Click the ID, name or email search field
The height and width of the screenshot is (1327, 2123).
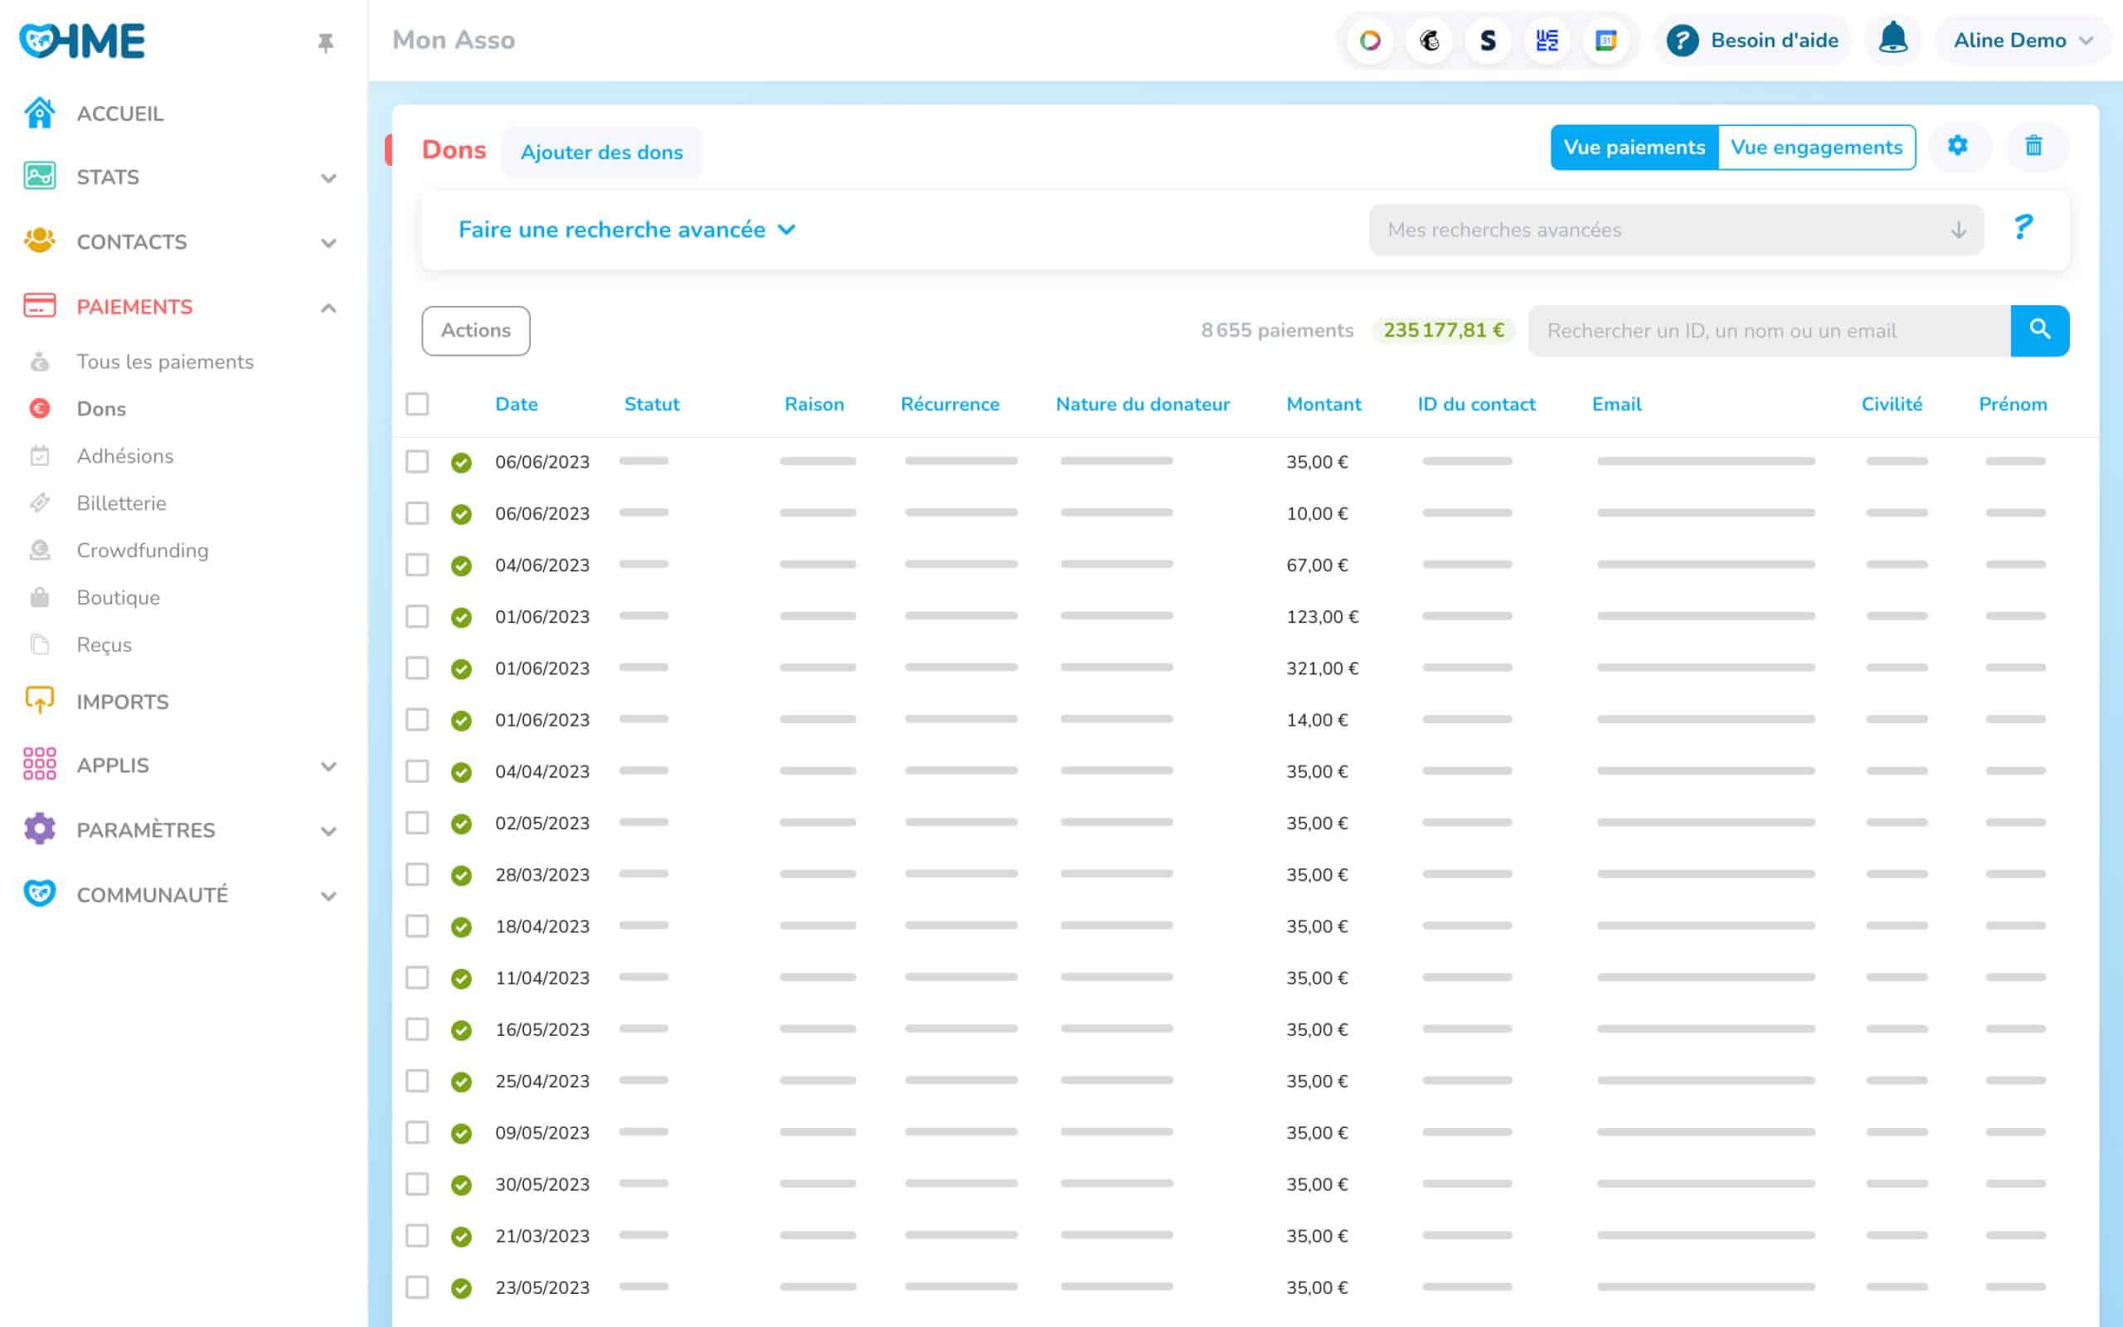pyautogui.click(x=1768, y=330)
